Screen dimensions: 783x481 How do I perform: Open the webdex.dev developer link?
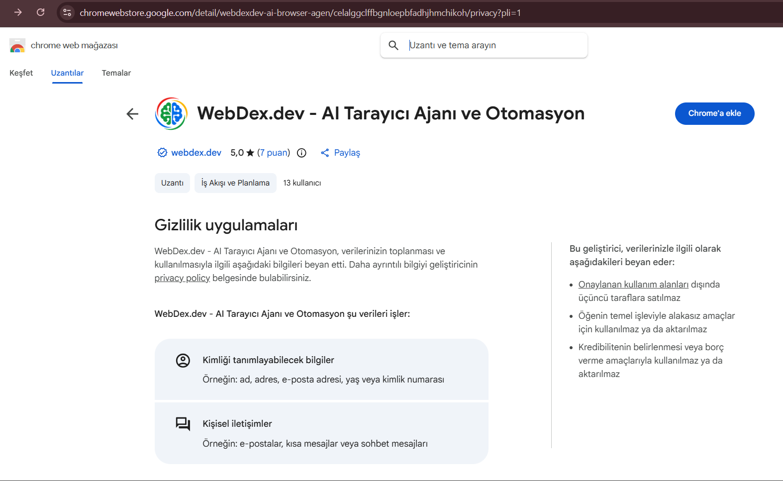pos(196,153)
